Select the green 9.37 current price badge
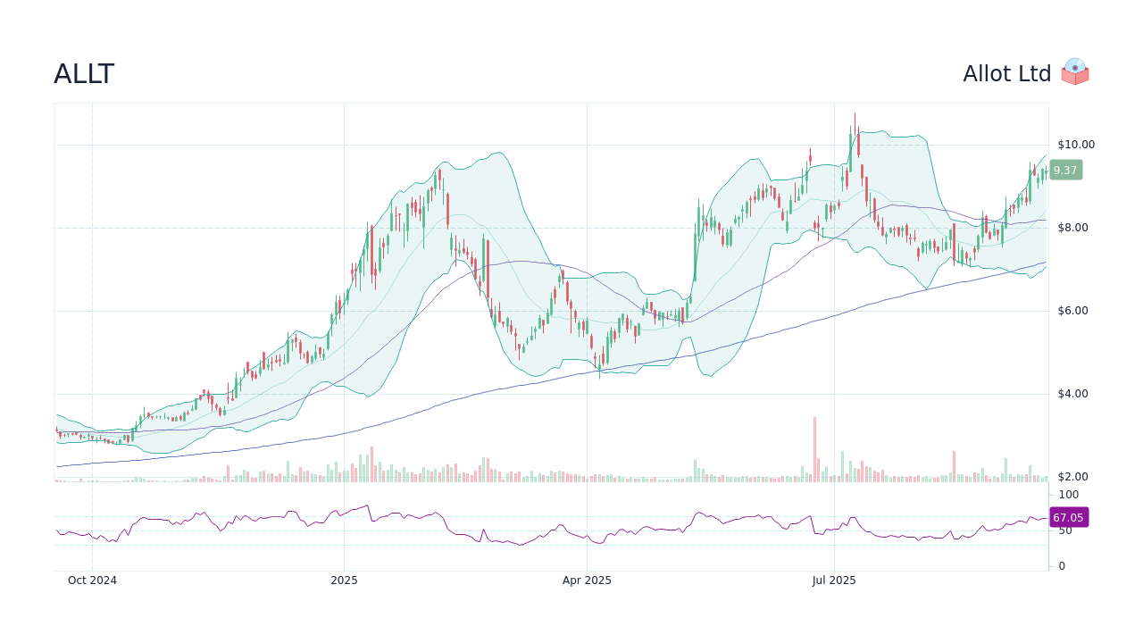1143x643 pixels. click(x=1065, y=170)
